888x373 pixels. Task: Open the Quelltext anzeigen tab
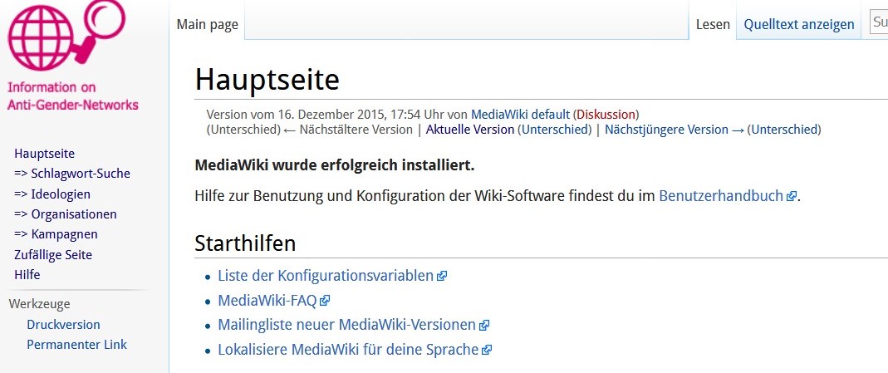click(x=799, y=24)
